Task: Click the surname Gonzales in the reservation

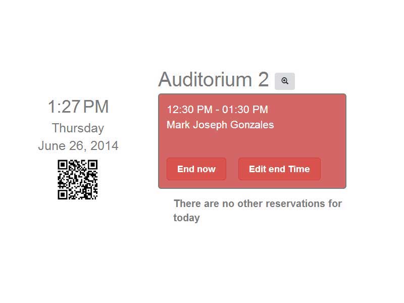Action: [251, 125]
